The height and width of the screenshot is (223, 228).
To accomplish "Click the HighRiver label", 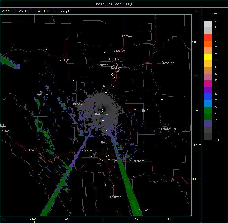I will pos(114,197).
